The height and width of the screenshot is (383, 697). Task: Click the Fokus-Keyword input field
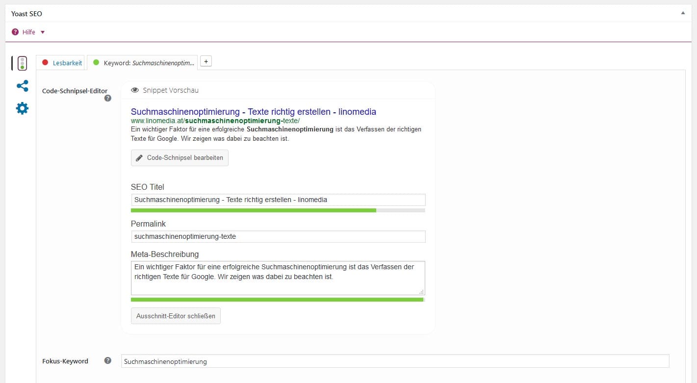(395, 361)
